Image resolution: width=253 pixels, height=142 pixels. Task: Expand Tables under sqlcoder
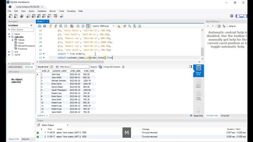(13, 40)
